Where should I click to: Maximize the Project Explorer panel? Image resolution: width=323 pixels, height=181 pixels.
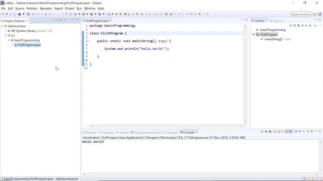click(77, 20)
